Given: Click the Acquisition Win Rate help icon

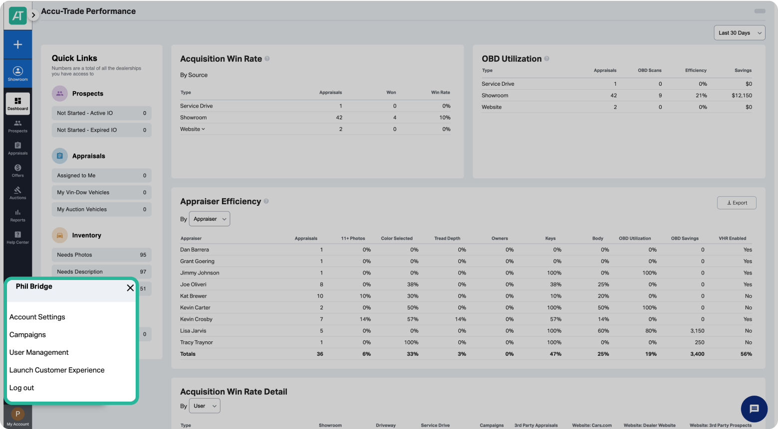Looking at the screenshot, I should pos(267,59).
